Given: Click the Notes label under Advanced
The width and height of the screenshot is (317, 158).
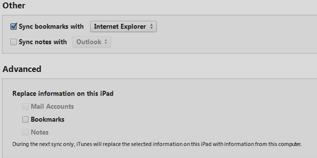Looking at the screenshot, I should tap(40, 133).
